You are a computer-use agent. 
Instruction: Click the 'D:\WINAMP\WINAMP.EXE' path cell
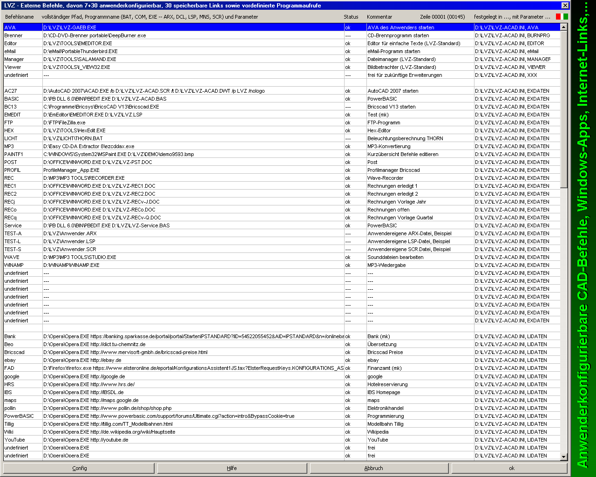tap(193, 265)
